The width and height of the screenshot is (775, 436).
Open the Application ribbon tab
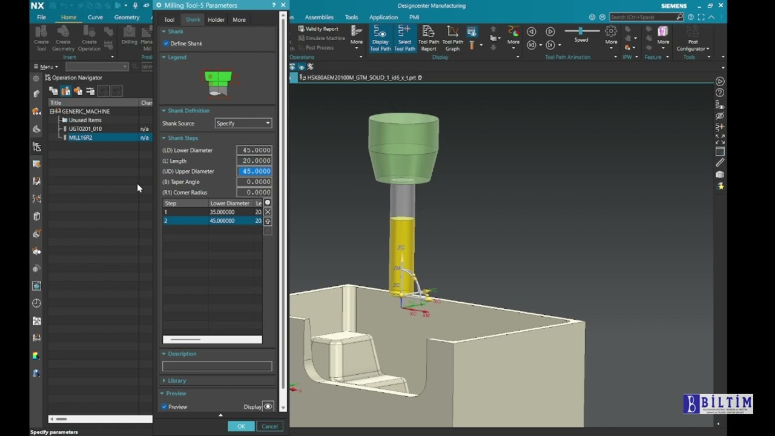(383, 18)
